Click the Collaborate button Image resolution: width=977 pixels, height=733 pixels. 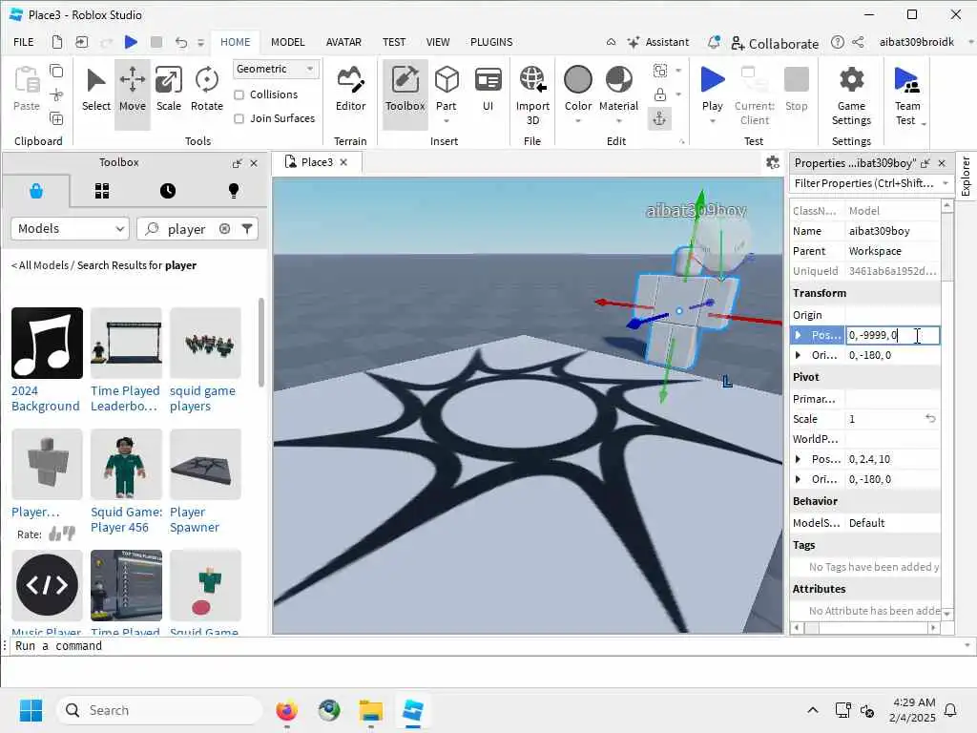click(x=775, y=43)
